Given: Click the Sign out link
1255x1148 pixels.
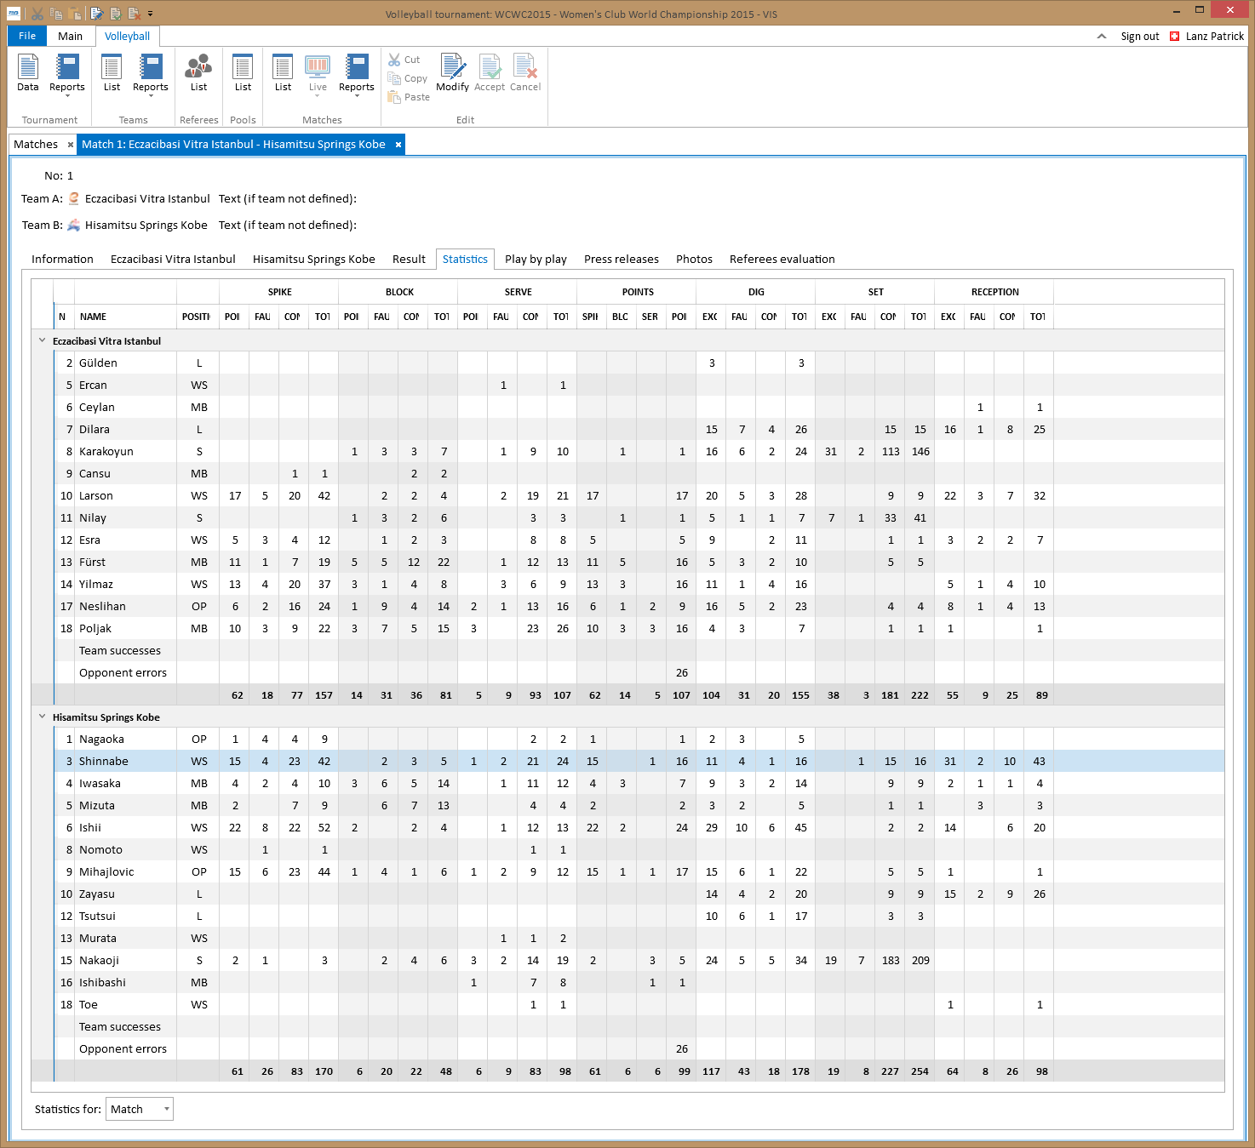Looking at the screenshot, I should 1139,37.
